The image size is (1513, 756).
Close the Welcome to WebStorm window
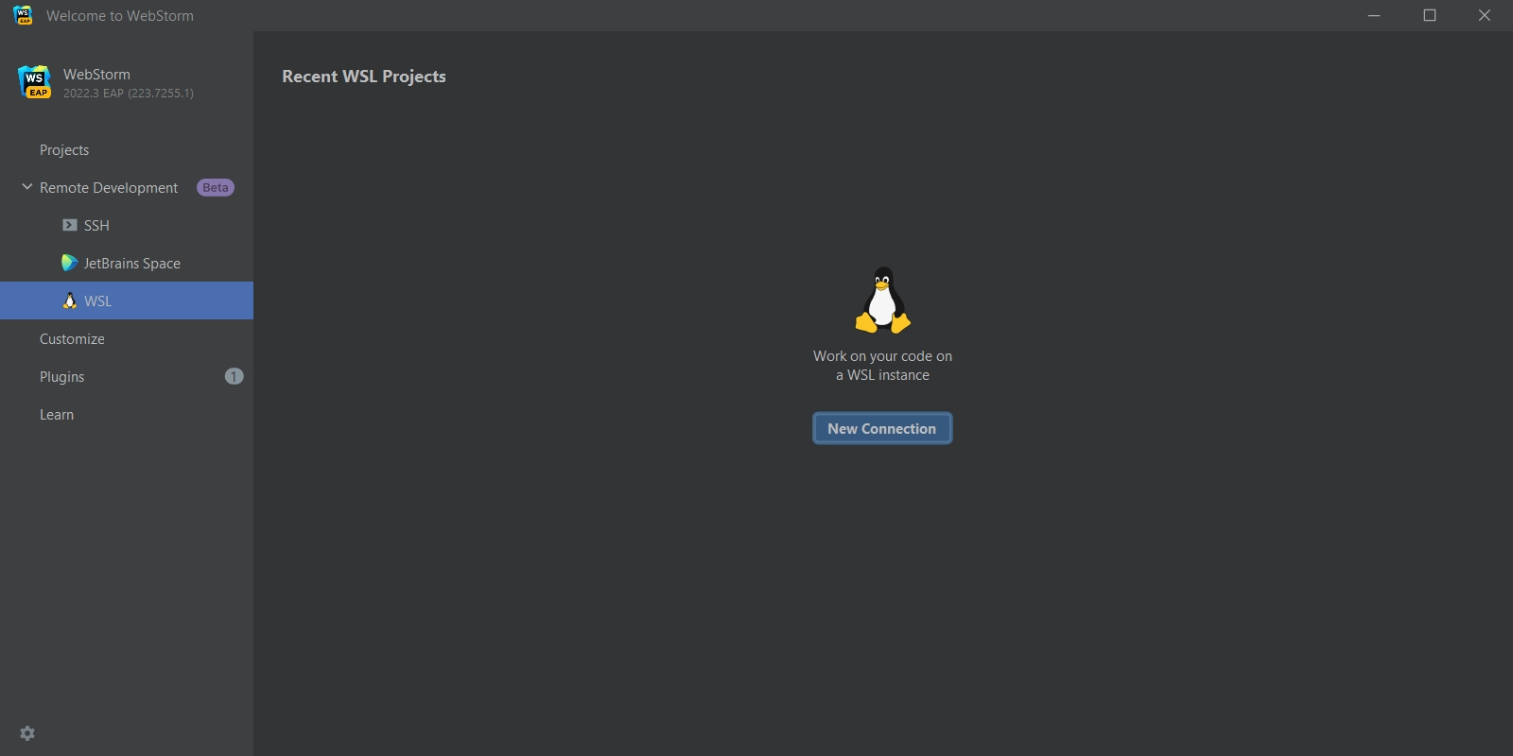(x=1485, y=15)
